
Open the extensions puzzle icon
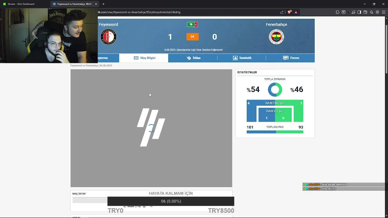[337, 12]
